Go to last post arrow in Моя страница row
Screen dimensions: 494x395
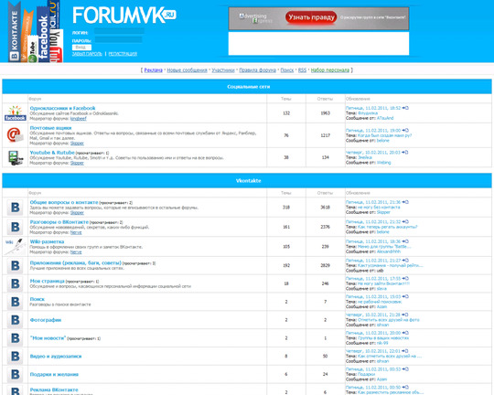[405, 279]
